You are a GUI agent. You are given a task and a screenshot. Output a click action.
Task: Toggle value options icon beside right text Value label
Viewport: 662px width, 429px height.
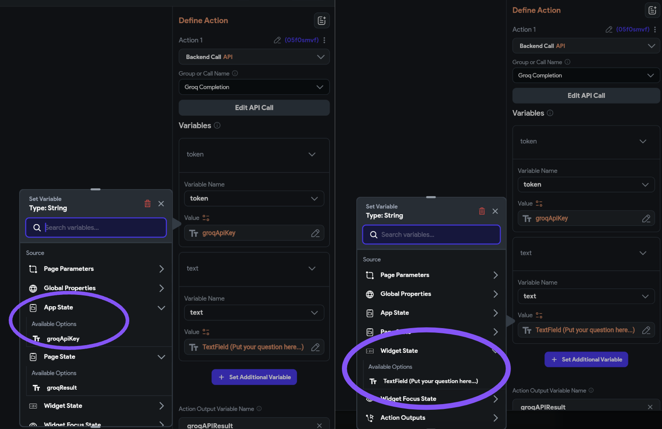pos(539,315)
